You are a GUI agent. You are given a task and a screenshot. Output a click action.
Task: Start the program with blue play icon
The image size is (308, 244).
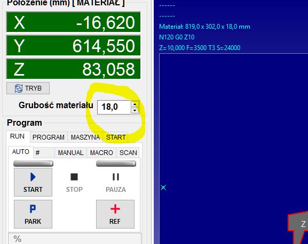pos(33,182)
